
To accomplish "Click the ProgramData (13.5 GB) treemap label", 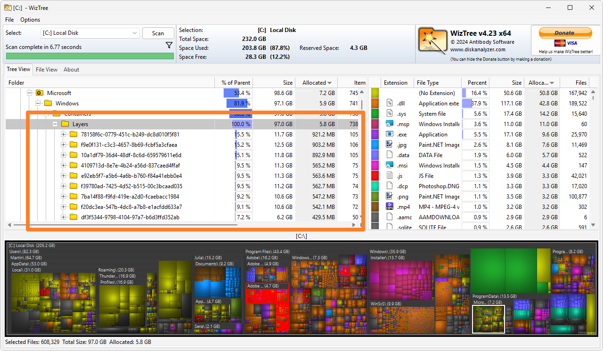I will pos(495,296).
